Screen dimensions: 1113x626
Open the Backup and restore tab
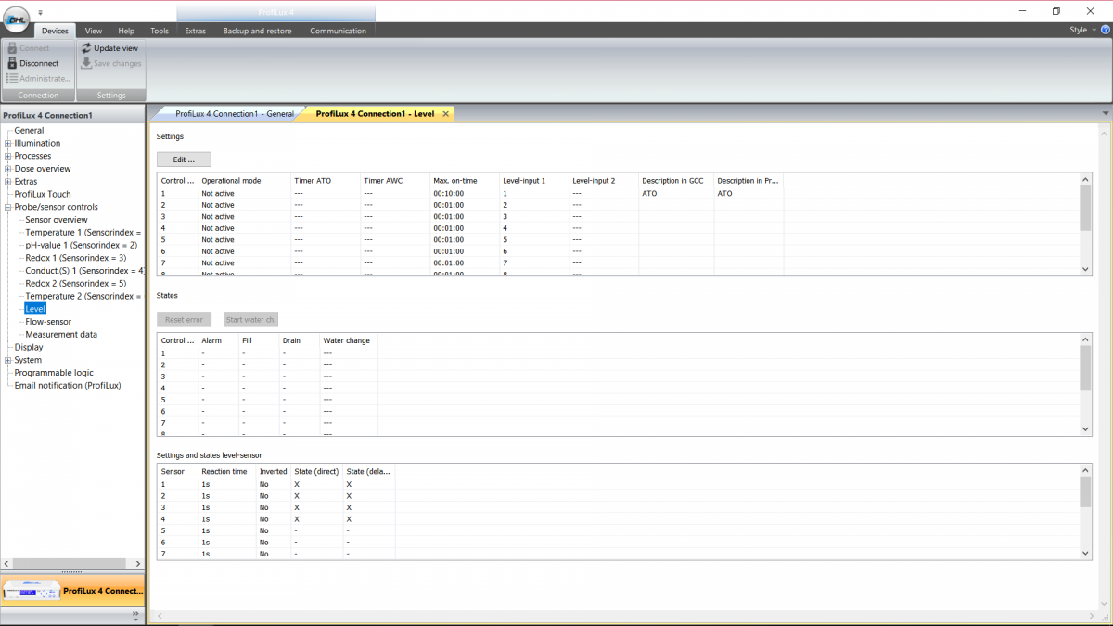point(257,31)
